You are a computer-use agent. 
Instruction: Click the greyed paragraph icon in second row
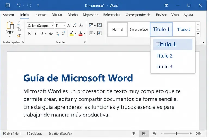pos(91,33)
